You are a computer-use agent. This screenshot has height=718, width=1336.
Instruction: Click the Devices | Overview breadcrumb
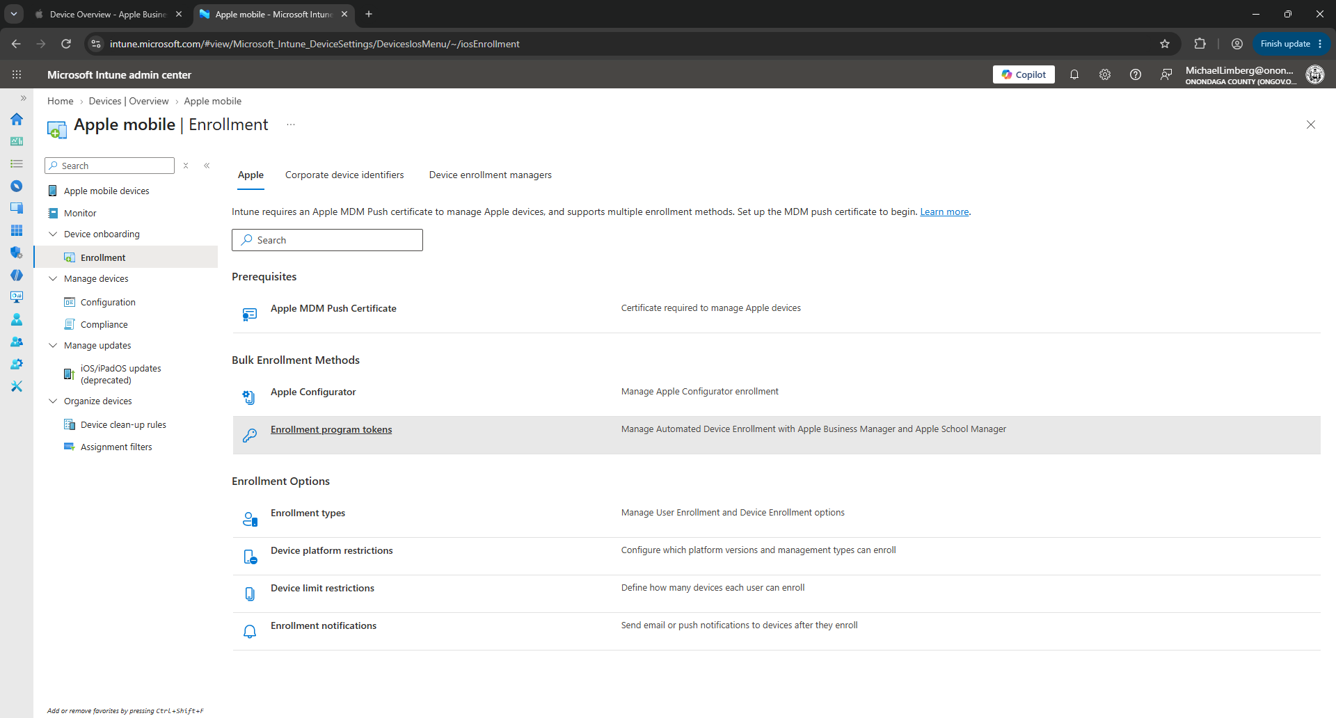pos(129,101)
